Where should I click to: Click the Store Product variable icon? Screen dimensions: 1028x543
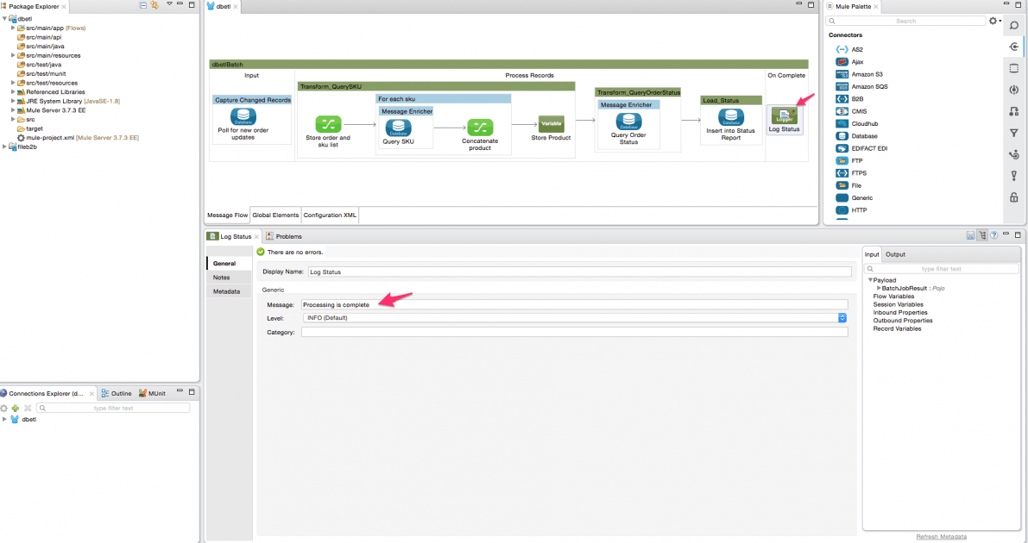551,122
